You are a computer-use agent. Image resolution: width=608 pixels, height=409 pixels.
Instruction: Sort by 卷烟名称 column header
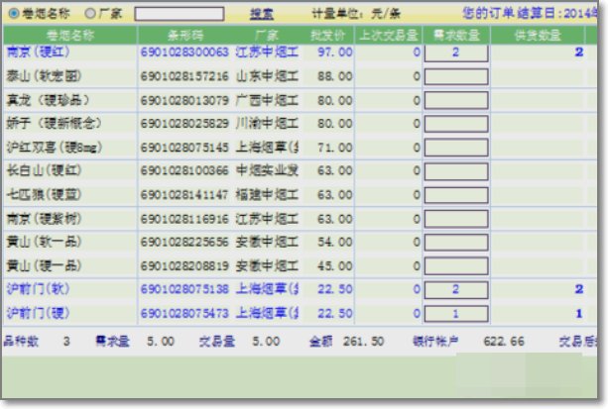click(x=69, y=36)
